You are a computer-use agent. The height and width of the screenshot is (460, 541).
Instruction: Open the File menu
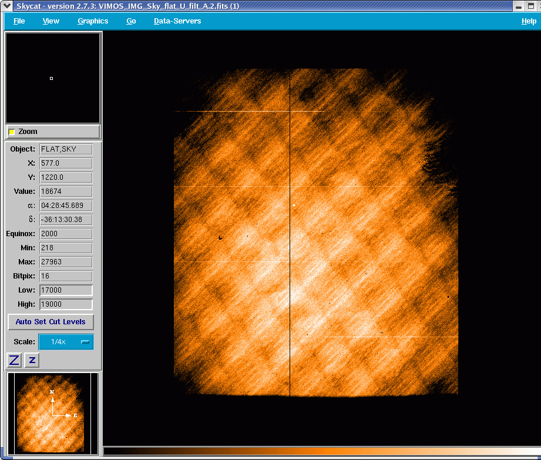[x=19, y=21]
